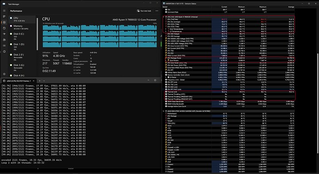Select CPU Die (average) sensor row
The image size is (319, 174).
(x=229, y=22)
